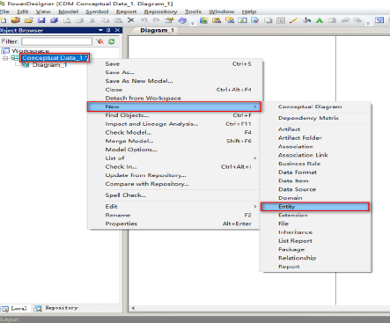Image resolution: width=390 pixels, height=323 pixels.
Task: Click the green letter A font icon
Action: (x=320, y=20)
